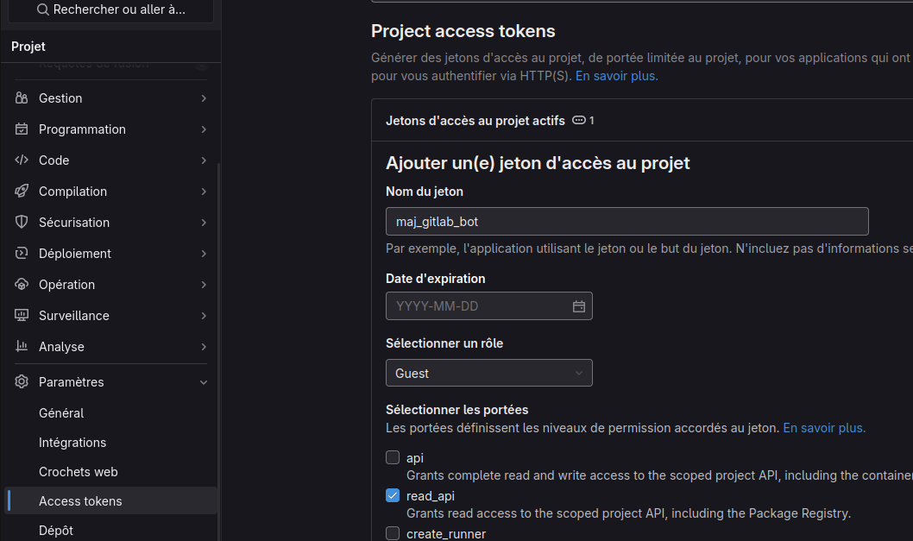This screenshot has width=913, height=541.
Task: Expand the Analyse menu chevron
Action: tap(204, 347)
